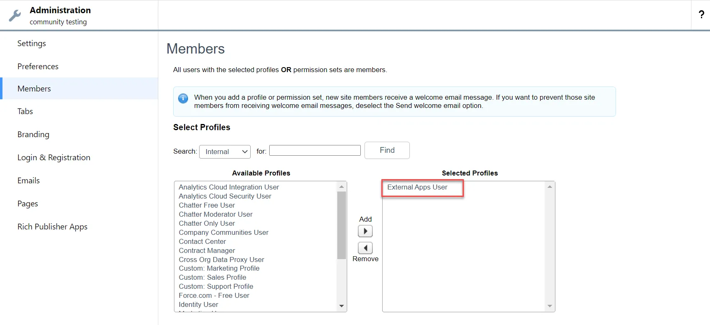Click the Remove arrow under Add
The height and width of the screenshot is (325, 710).
coord(365,248)
